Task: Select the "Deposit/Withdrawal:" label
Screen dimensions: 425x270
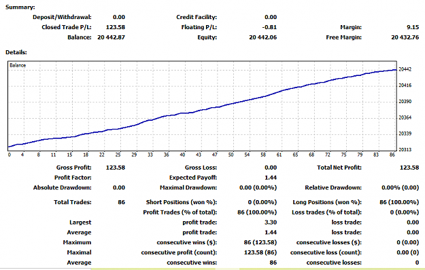Action: point(62,17)
